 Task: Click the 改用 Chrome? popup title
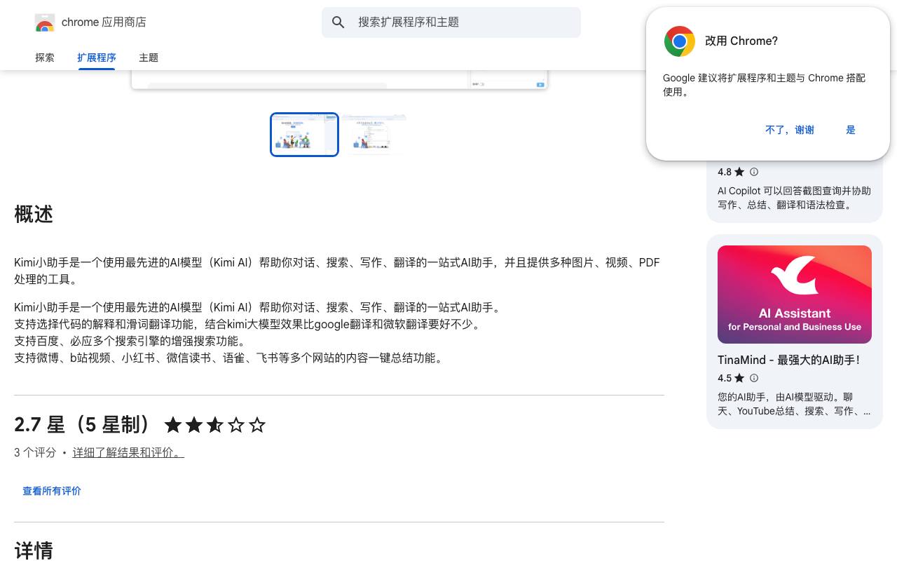(x=741, y=41)
